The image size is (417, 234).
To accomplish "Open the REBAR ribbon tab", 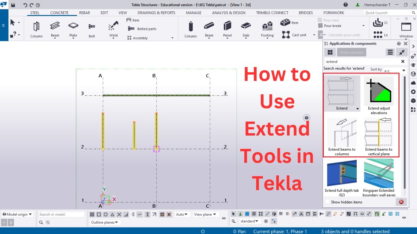I will pyautogui.click(x=85, y=13).
